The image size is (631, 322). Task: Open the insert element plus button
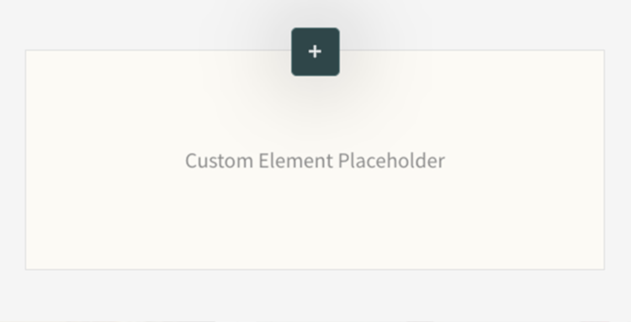pyautogui.click(x=315, y=52)
